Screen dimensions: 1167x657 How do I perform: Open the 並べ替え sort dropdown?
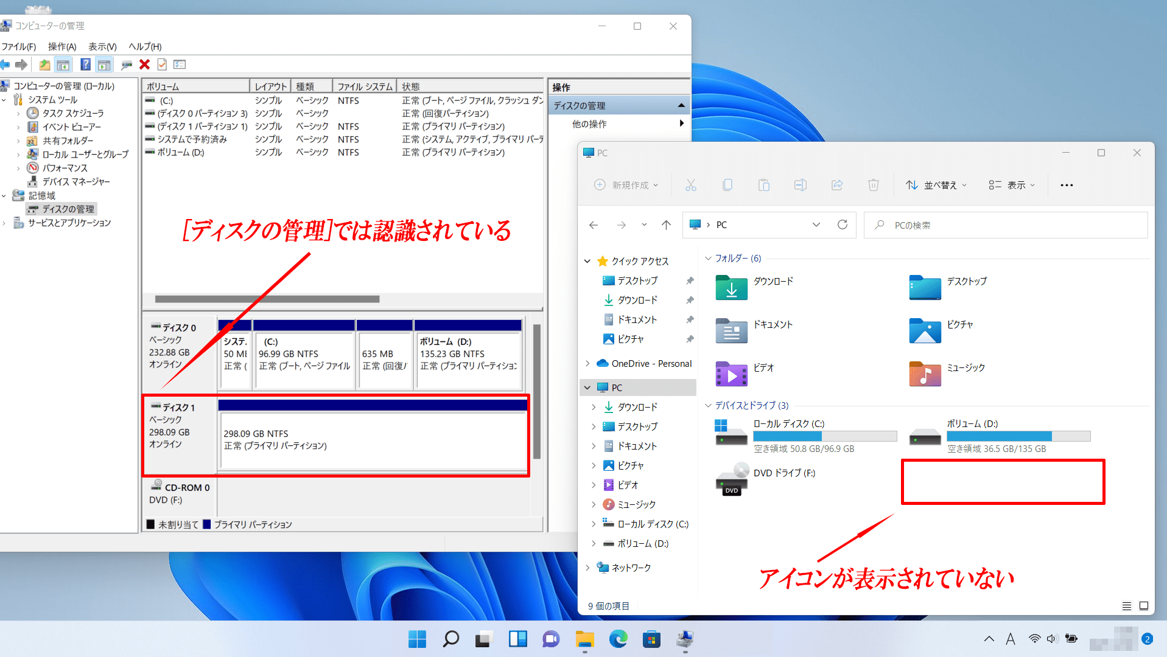click(936, 185)
